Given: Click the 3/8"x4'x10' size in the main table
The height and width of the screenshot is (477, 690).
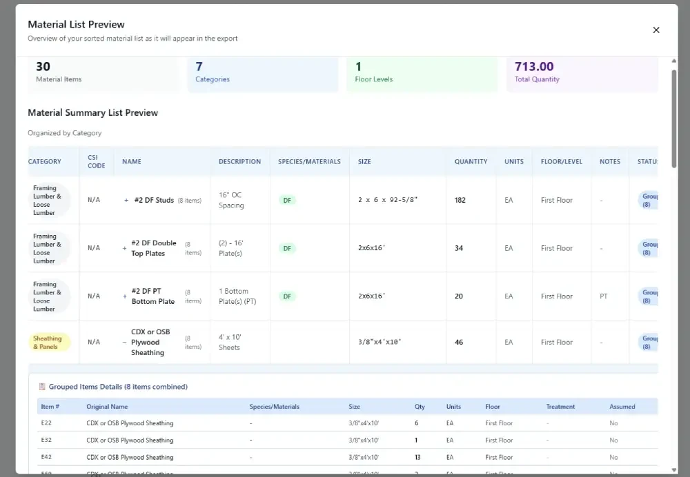Looking at the screenshot, I should (379, 342).
